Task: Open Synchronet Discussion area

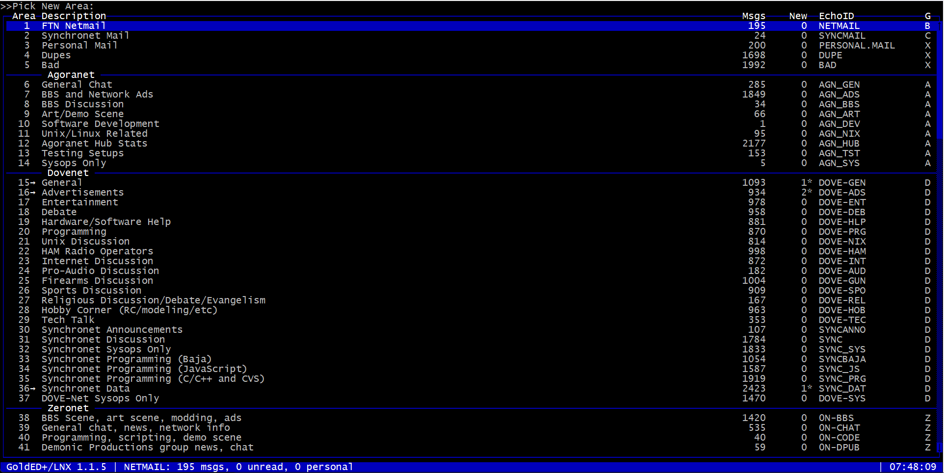Action: pyautogui.click(x=472, y=340)
